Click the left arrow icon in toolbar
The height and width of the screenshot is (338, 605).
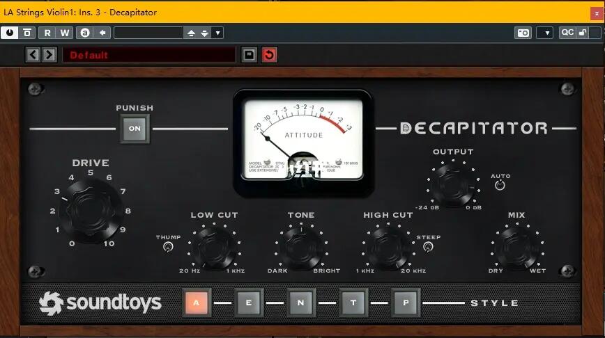pyautogui.click(x=102, y=33)
